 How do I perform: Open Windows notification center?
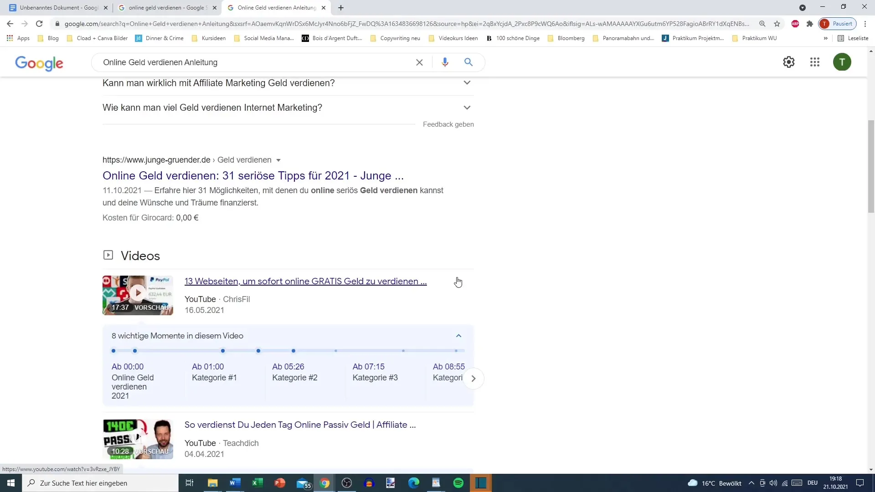(x=860, y=483)
